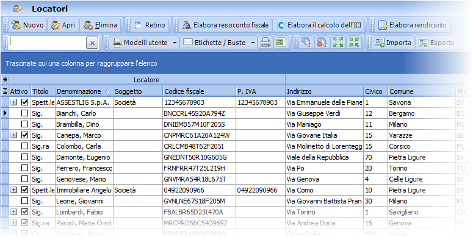Image resolution: width=473 pixels, height=237 pixels.
Task: Open Etichette / Buste dropdown arrow
Action: click(253, 43)
